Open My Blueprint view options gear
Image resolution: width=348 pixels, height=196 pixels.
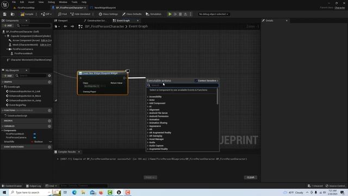tap(49, 76)
